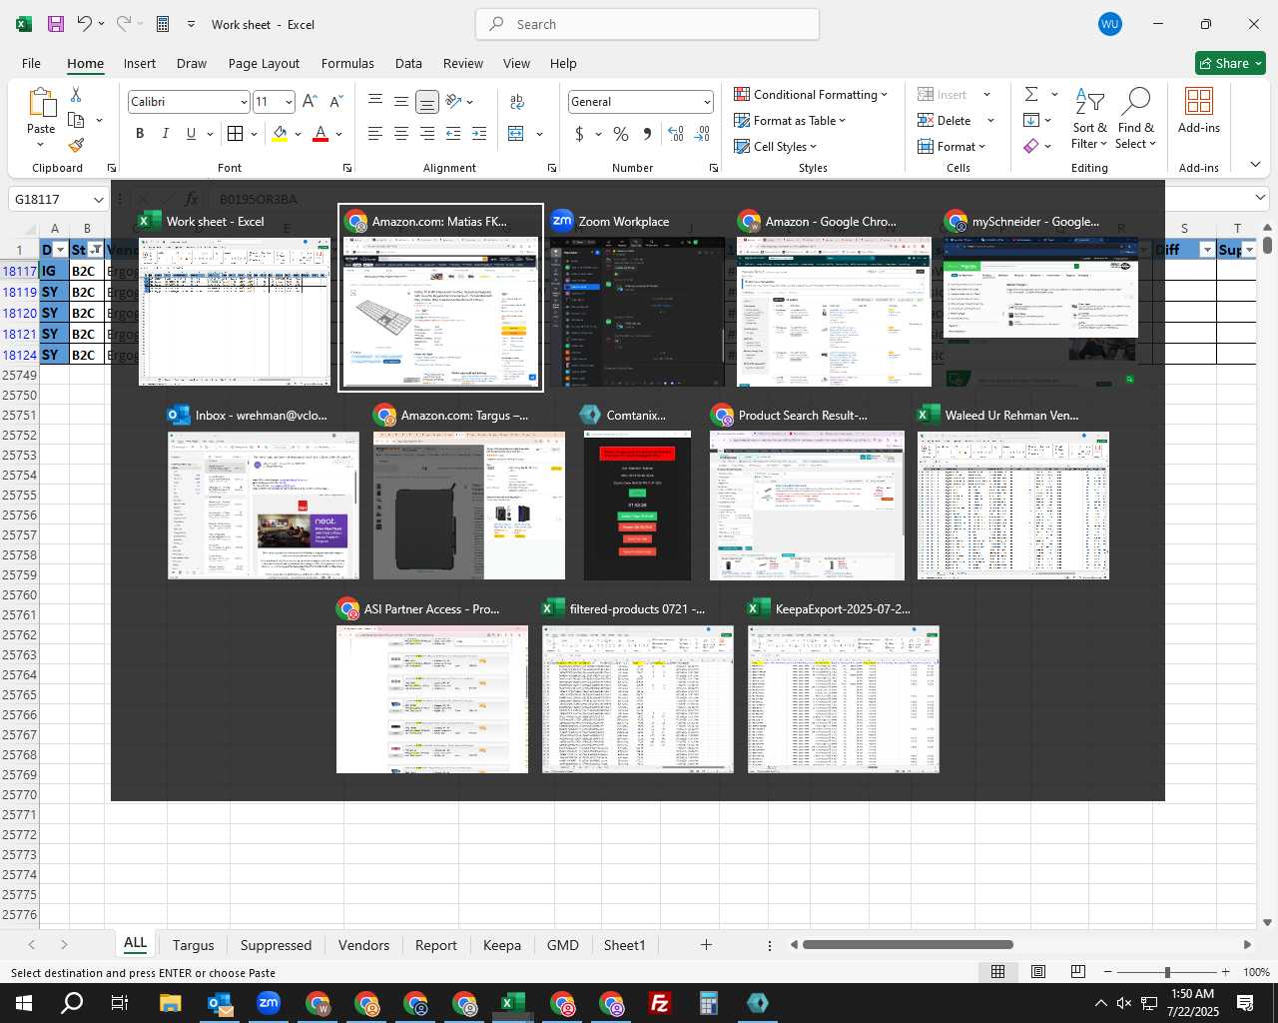Increase font size with larger A icon
1278x1023 pixels.
(x=310, y=102)
